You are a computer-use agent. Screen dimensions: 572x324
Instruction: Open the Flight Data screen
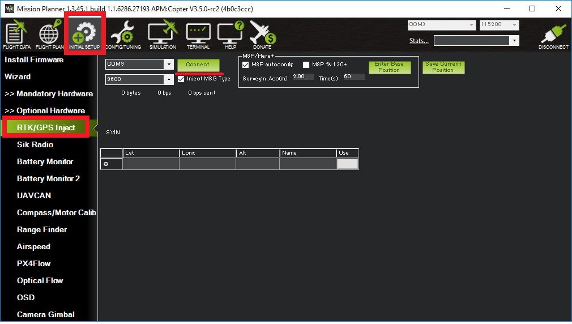[x=16, y=35]
